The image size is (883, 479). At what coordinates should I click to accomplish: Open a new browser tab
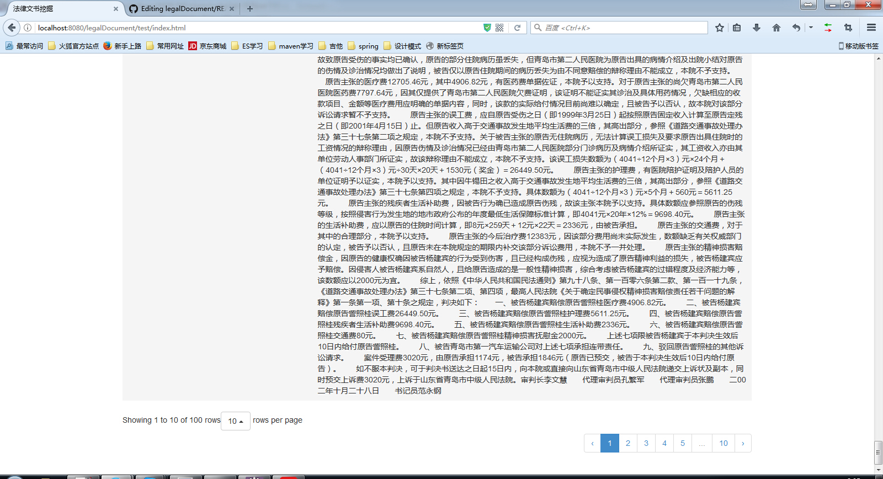(250, 9)
